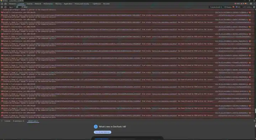The image size is (256, 140).
Task: Open the drawer three-dot menu
Action: pos(2,121)
